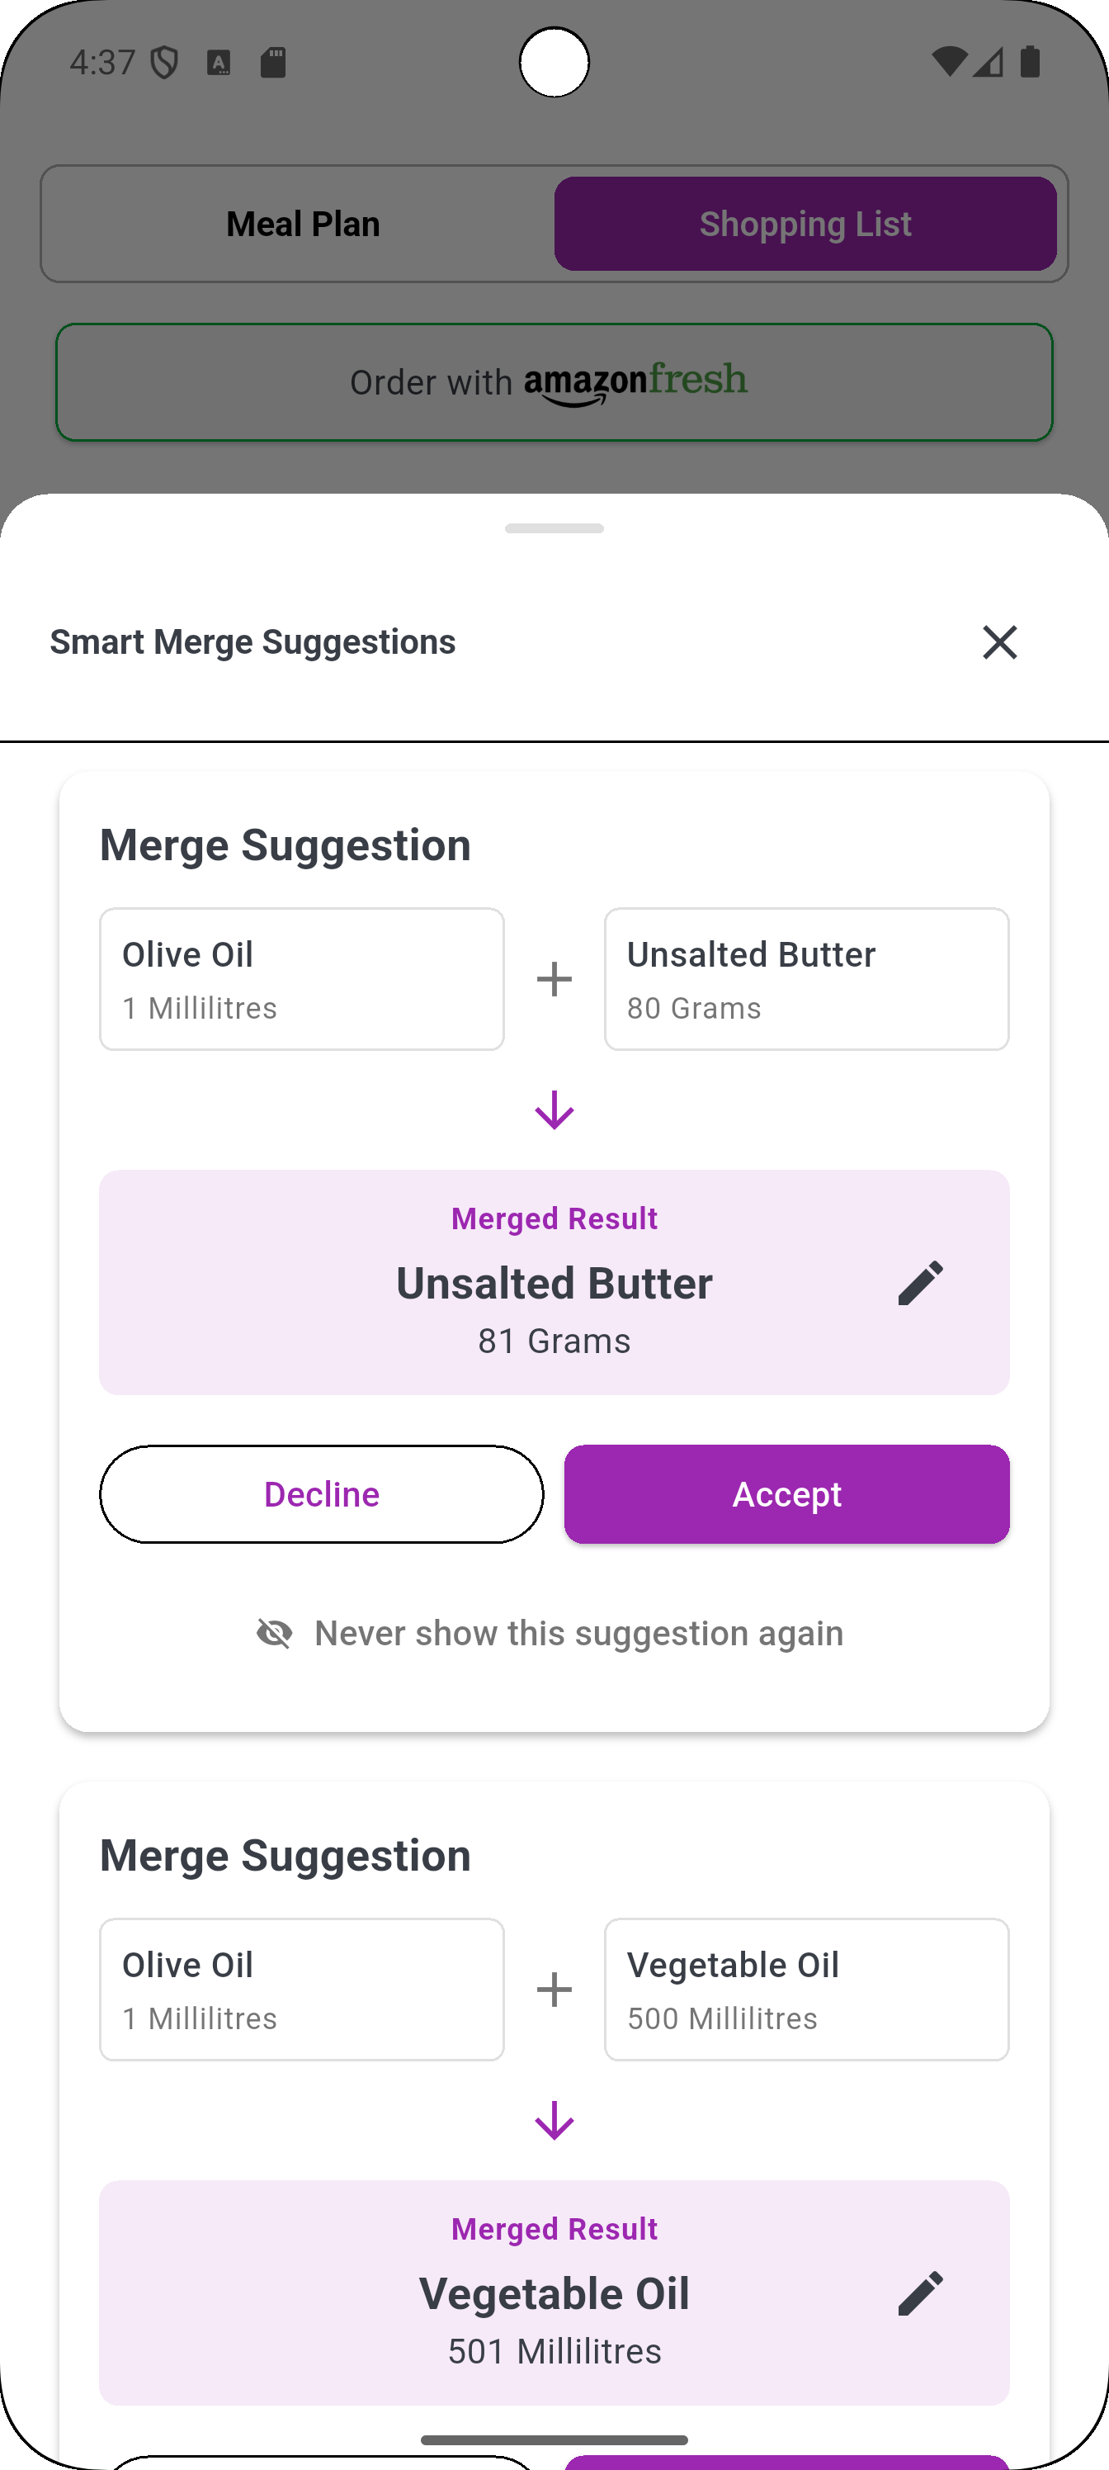
Task: Select the Shopping List tab
Action: [805, 222]
